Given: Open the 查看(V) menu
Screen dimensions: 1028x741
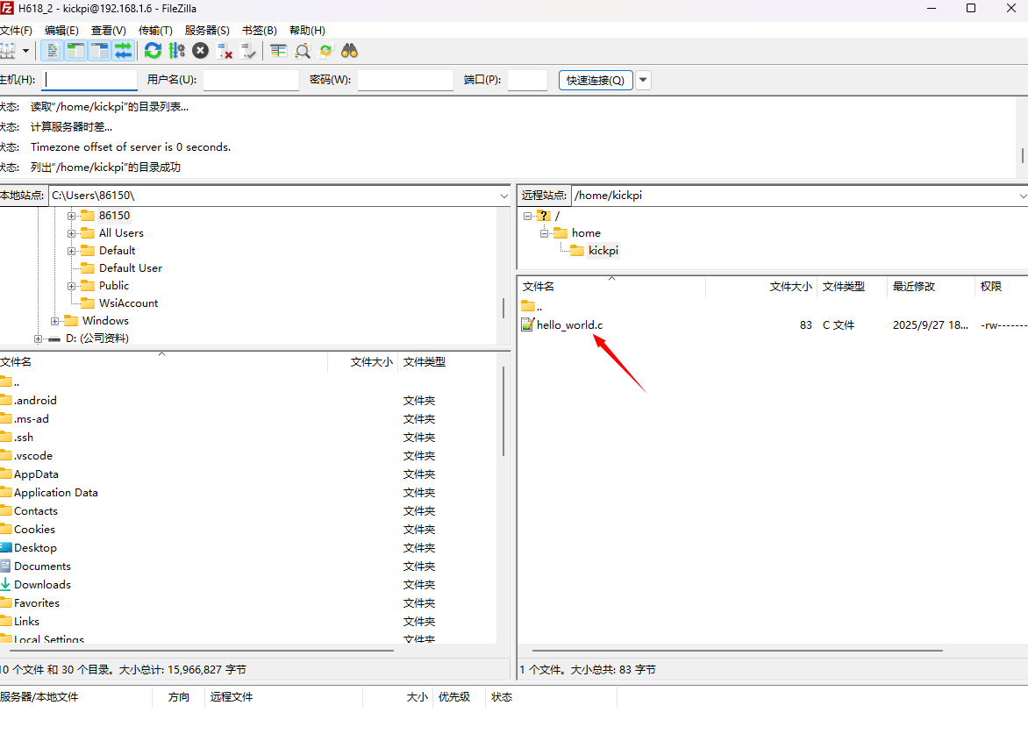Looking at the screenshot, I should [108, 30].
